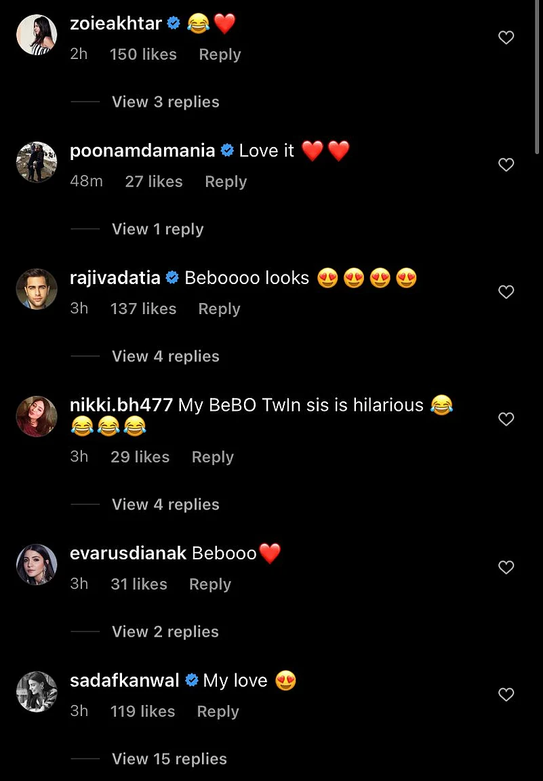Tap the heart on poonamdamania's comment
The width and height of the screenshot is (543, 781).
pos(506,165)
